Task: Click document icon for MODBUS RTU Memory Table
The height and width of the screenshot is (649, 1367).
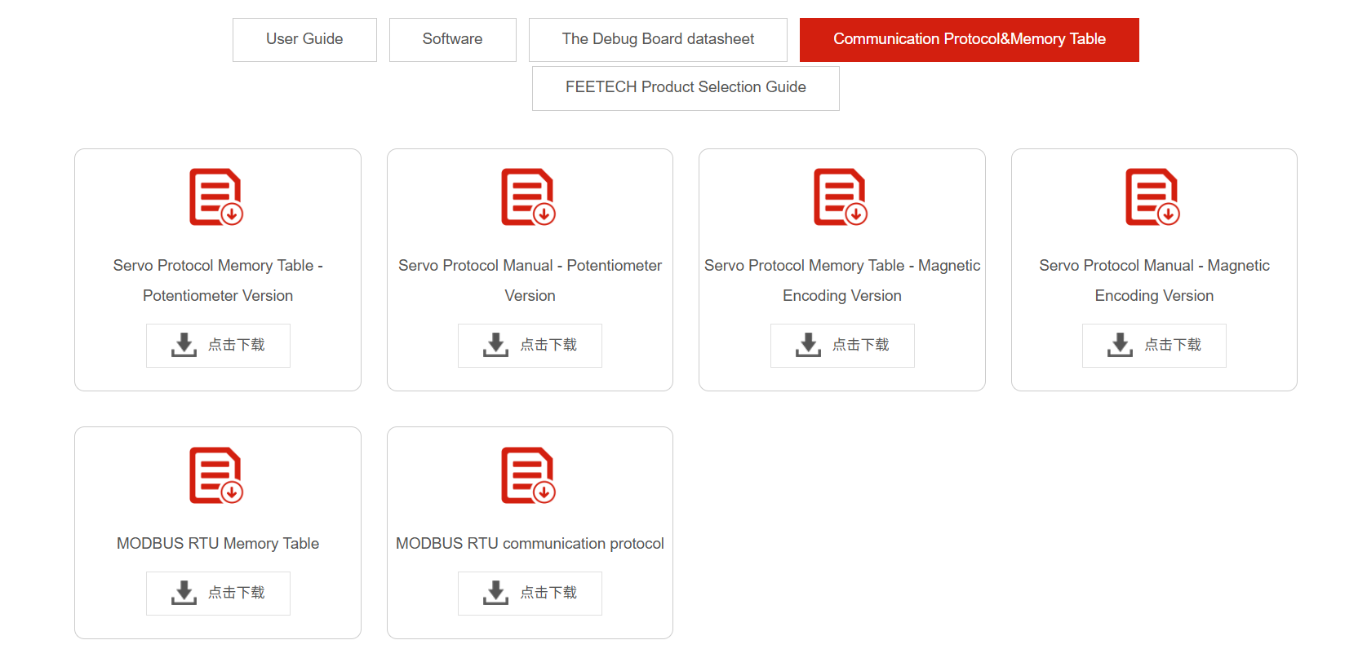Action: (216, 475)
